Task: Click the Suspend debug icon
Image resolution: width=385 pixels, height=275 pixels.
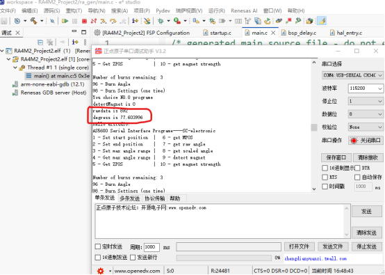Action: click(75, 21)
